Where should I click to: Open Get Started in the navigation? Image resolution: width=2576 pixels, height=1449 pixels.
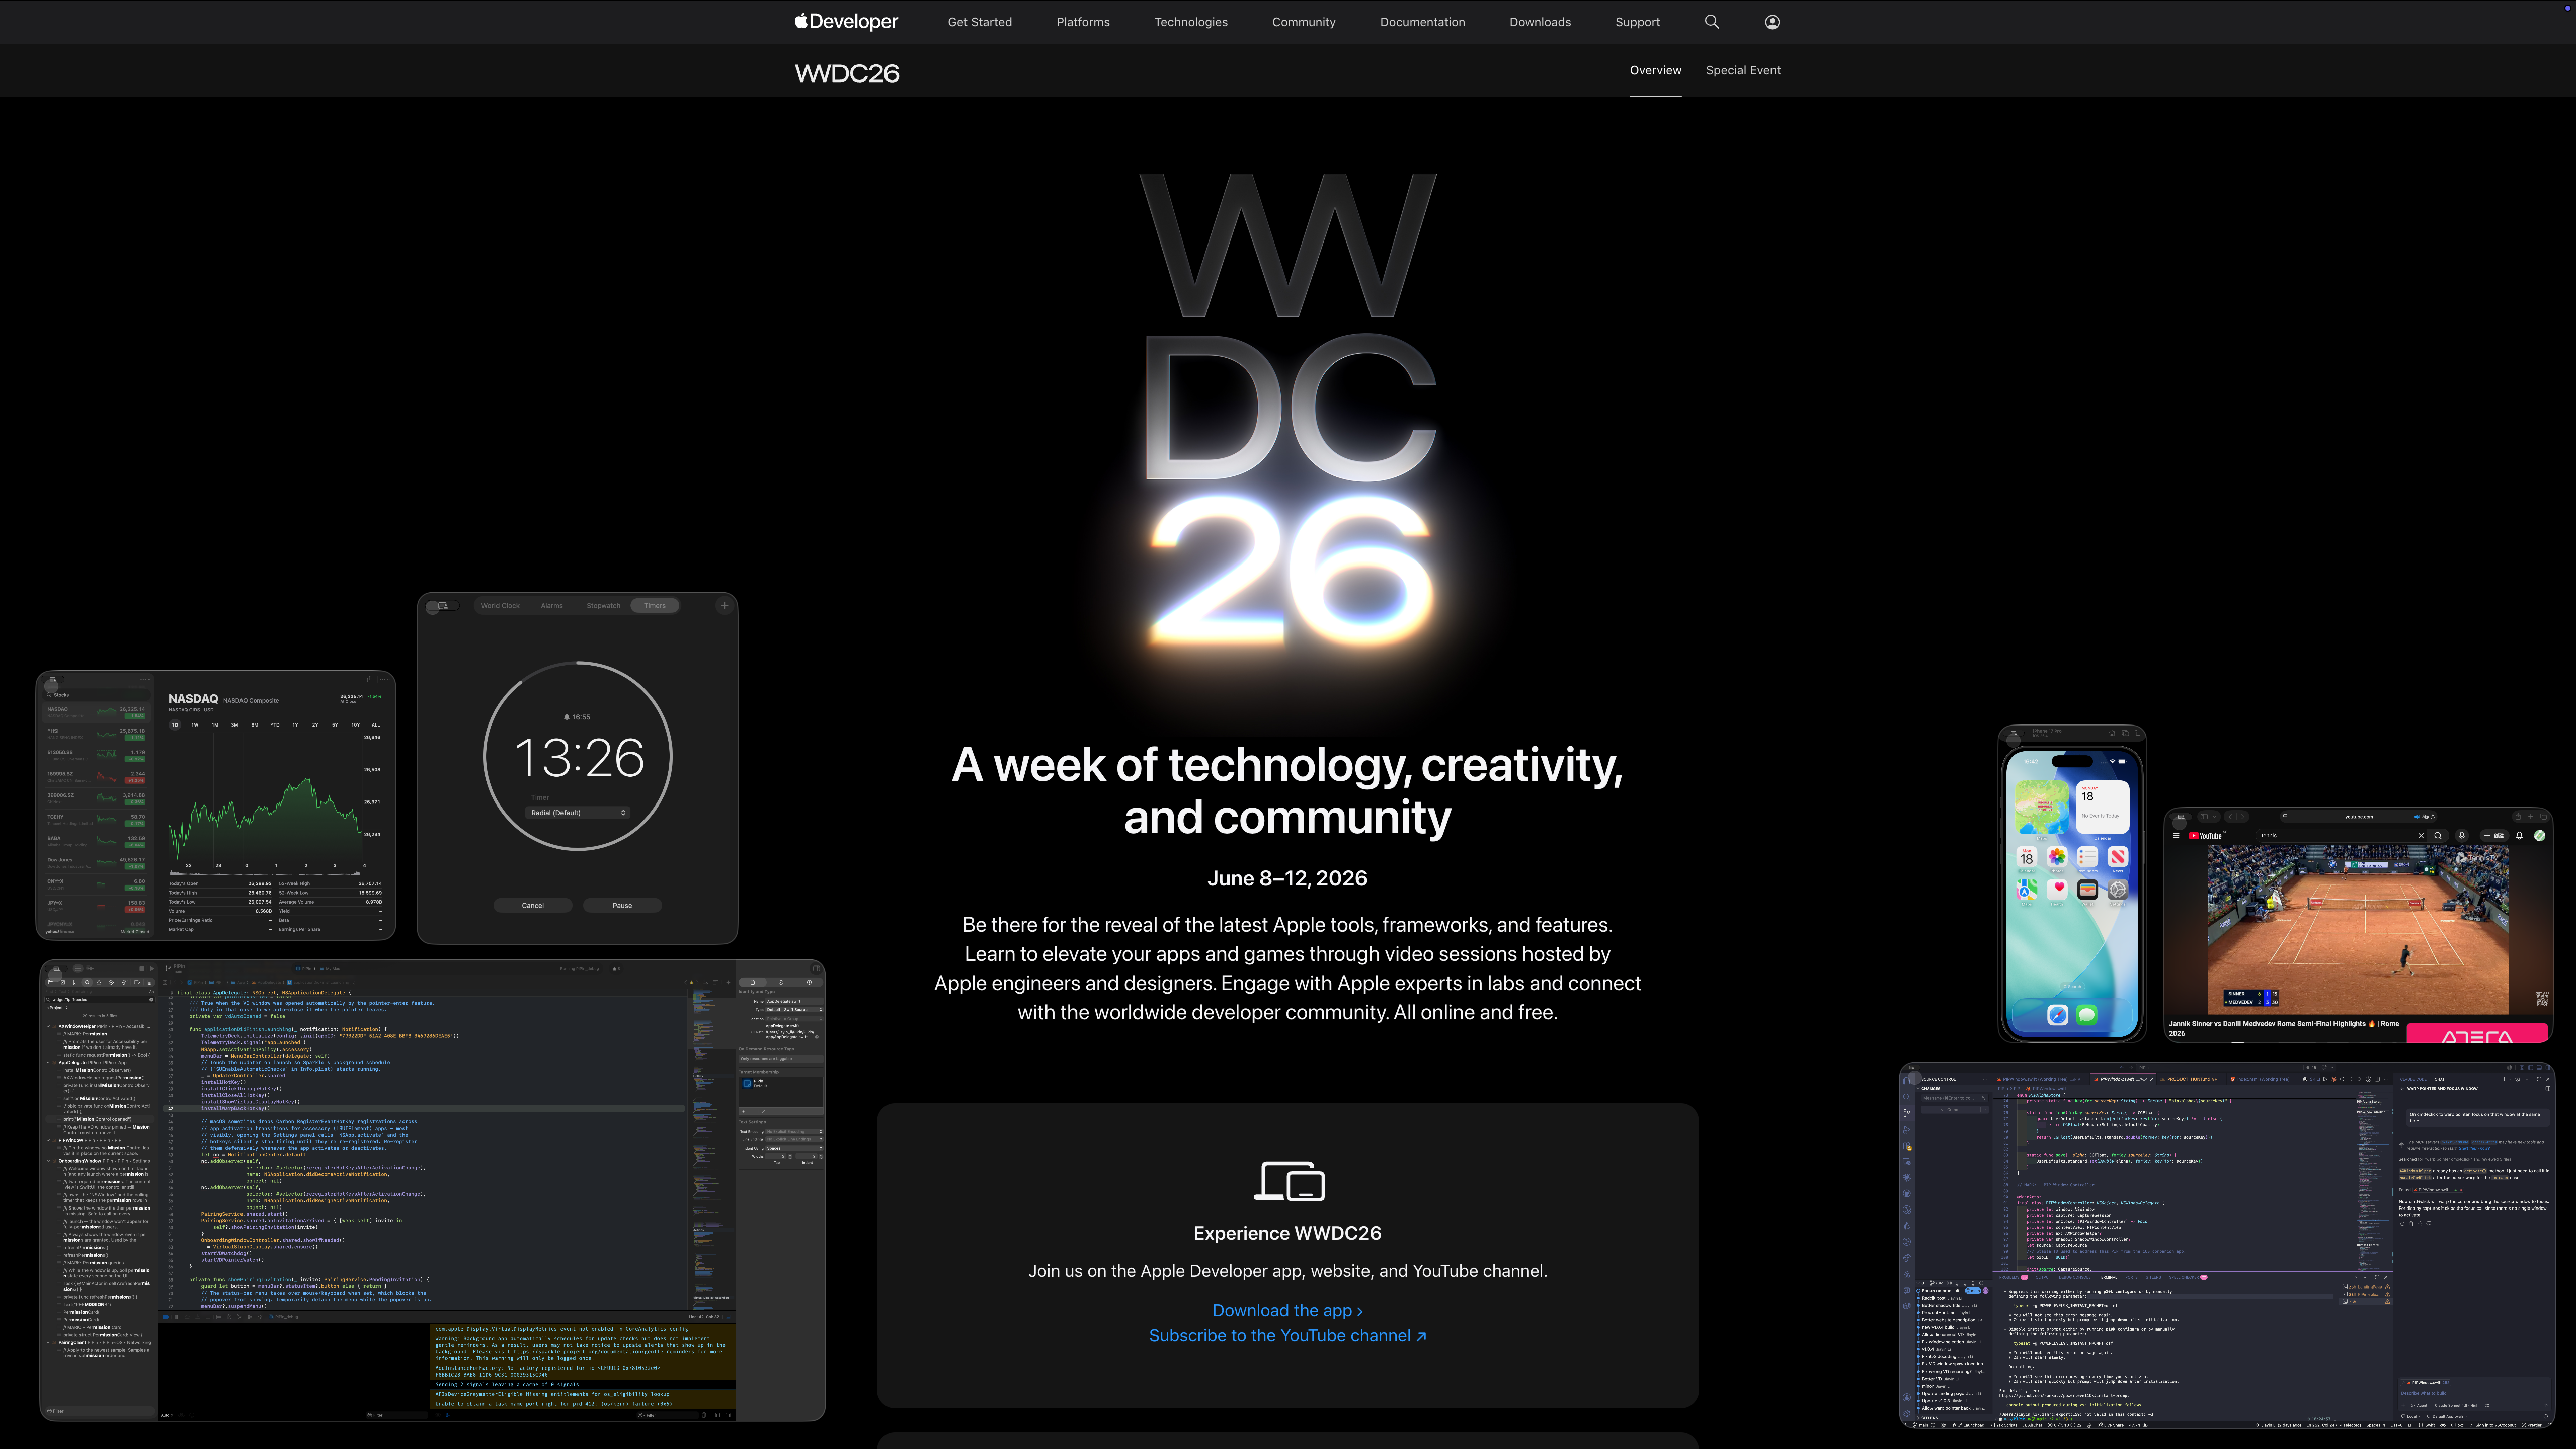pos(979,22)
